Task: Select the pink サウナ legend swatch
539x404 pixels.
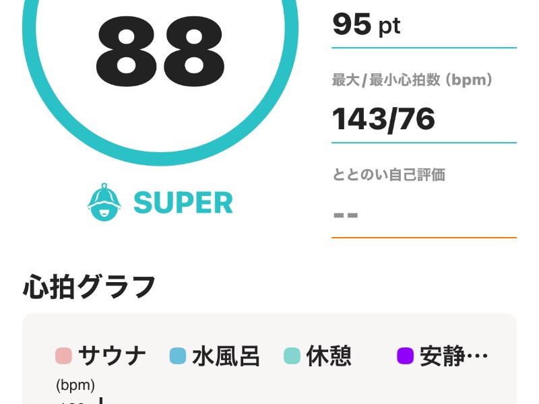Action: 63,356
